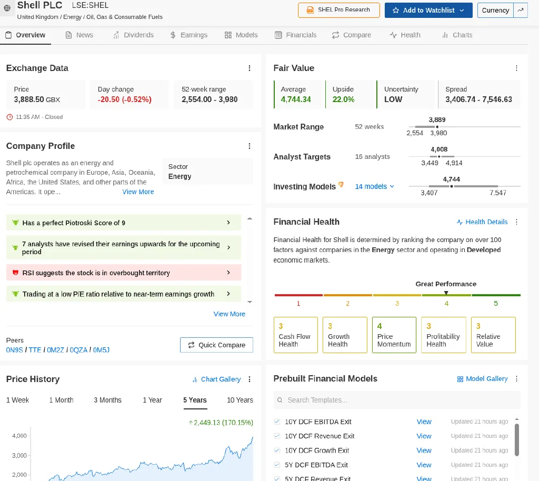Select the 1 Week price history range
The height and width of the screenshot is (481, 539).
[x=17, y=400]
